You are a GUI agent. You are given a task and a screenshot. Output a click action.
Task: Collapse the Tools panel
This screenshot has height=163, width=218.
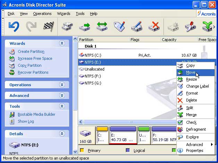point(62,106)
